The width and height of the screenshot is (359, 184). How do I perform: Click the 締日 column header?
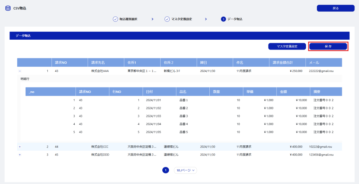point(203,63)
